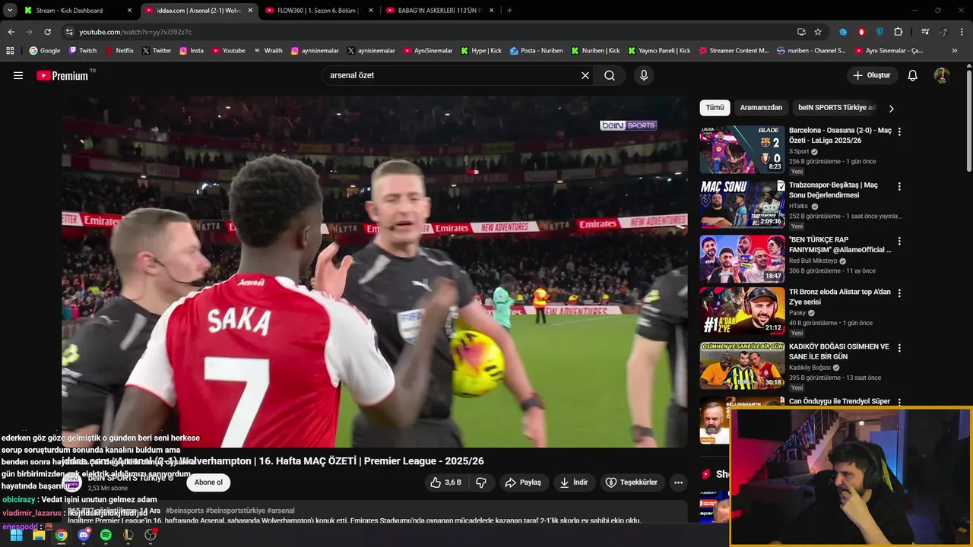This screenshot has width=973, height=547.
Task: Open the Twitch bookmark
Action: click(x=83, y=51)
